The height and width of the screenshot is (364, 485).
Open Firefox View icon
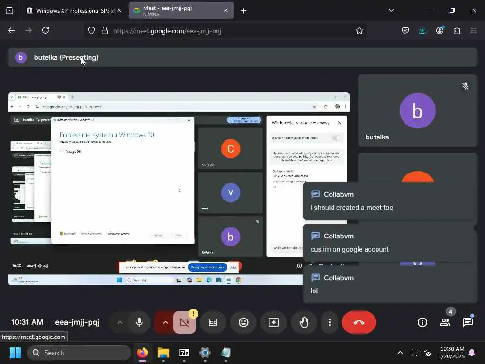pyautogui.click(x=9, y=11)
